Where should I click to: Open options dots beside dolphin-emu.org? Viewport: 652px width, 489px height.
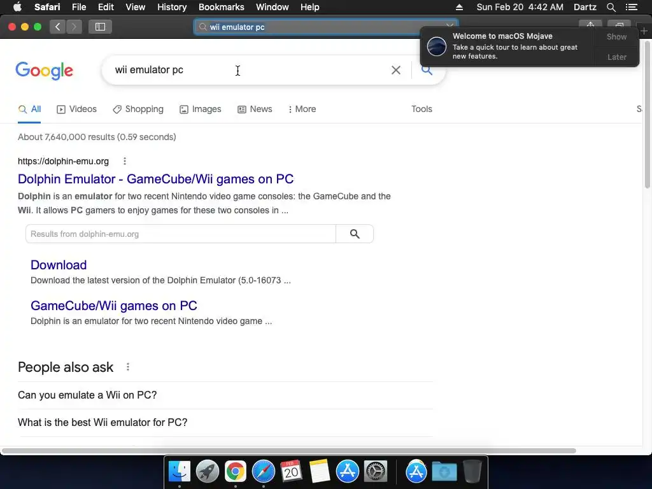pyautogui.click(x=125, y=161)
